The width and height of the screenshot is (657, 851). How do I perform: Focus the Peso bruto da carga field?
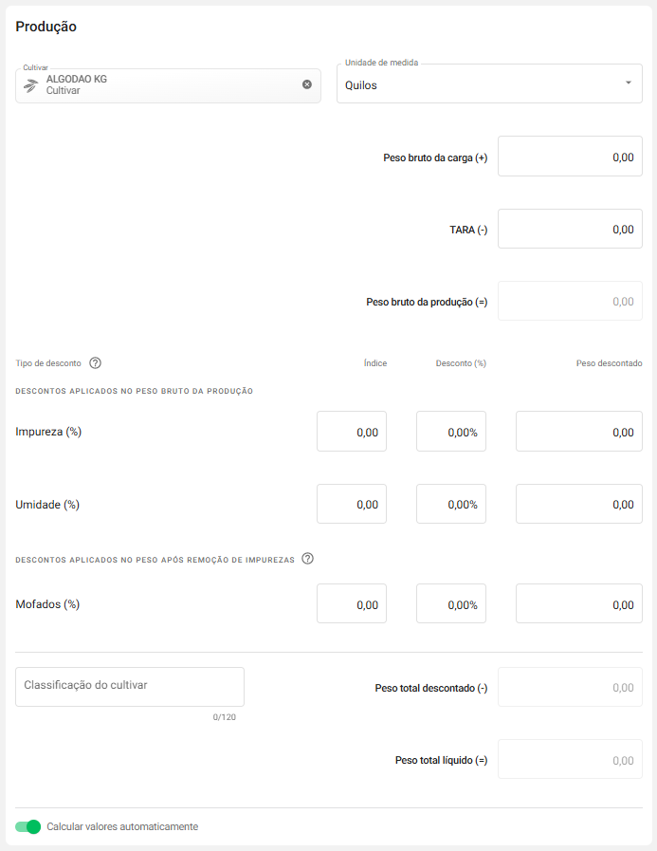tap(570, 157)
